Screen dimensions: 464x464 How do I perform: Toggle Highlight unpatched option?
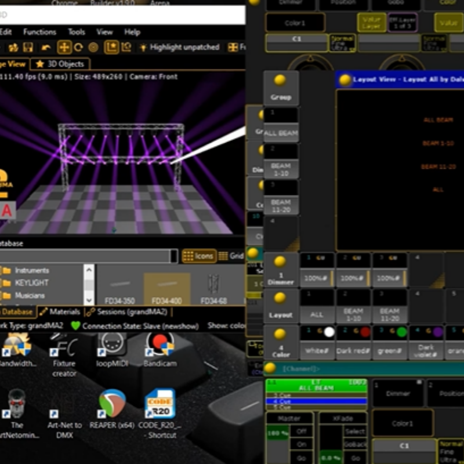click(179, 48)
